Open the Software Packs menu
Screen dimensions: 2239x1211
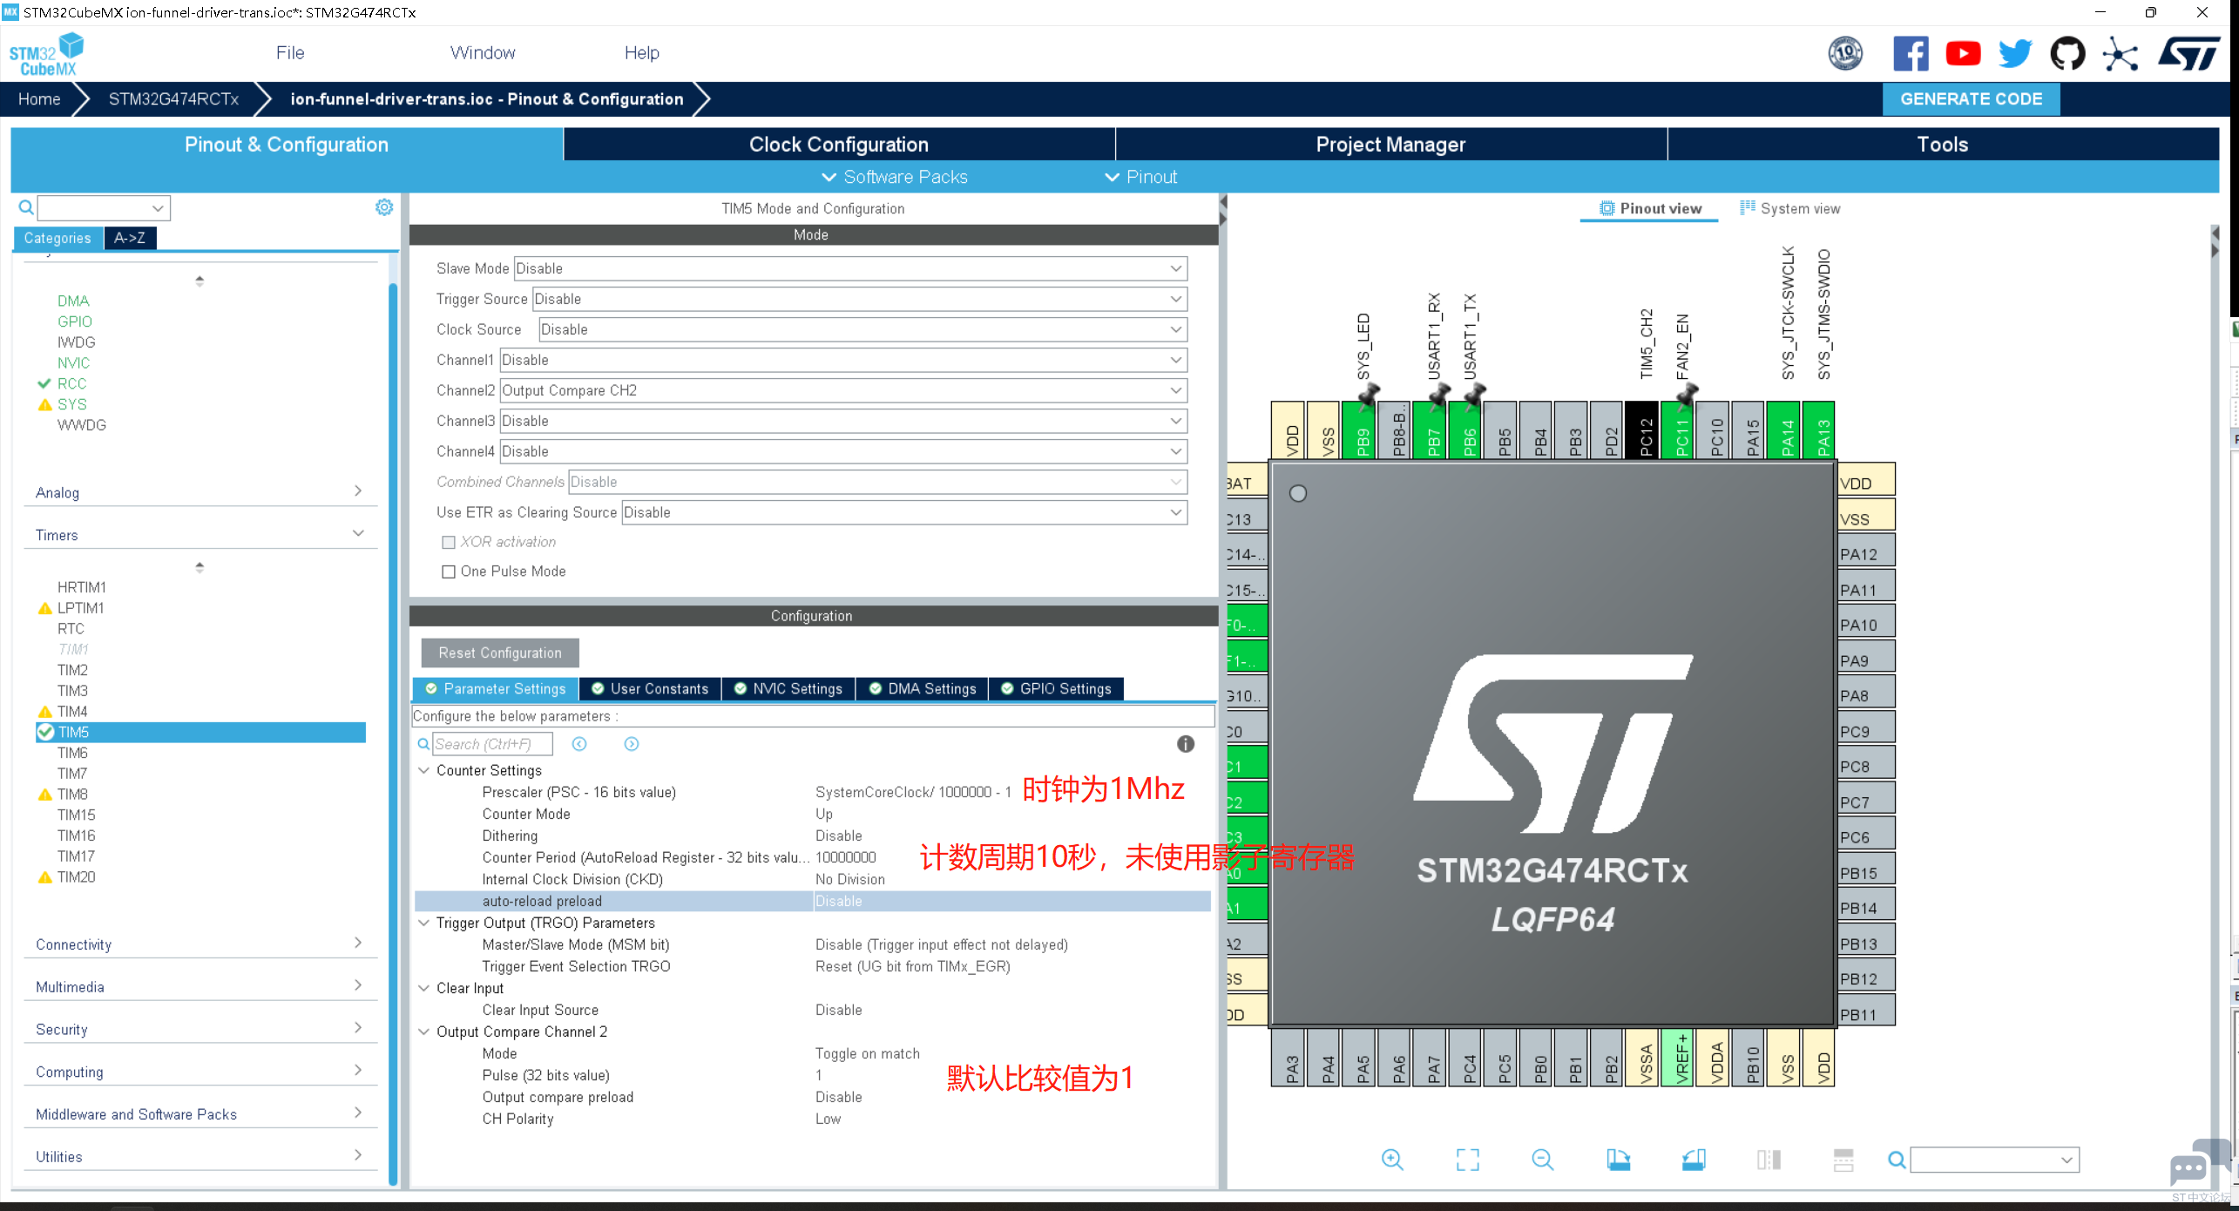tap(895, 177)
